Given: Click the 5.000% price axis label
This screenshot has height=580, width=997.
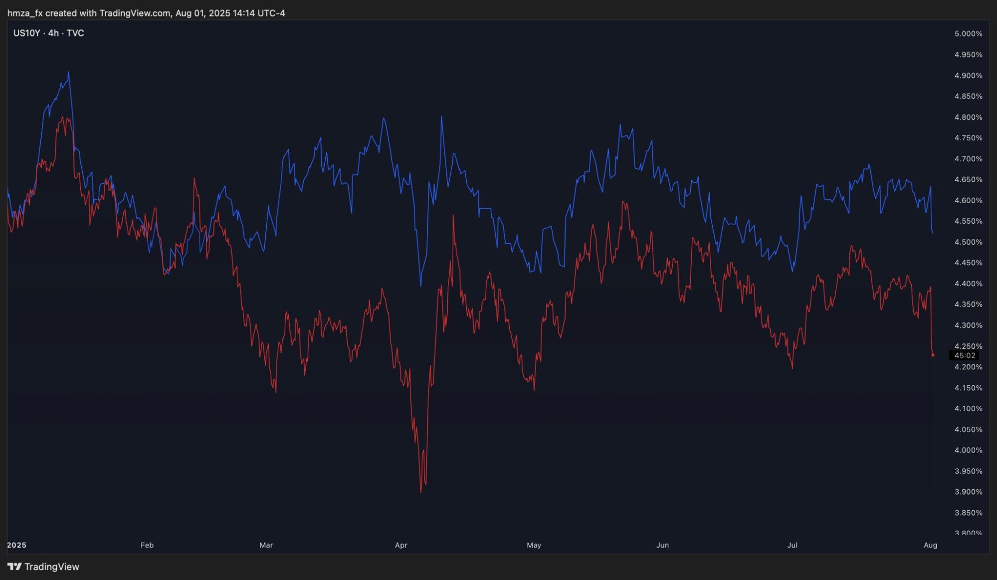Looking at the screenshot, I should click(x=968, y=34).
